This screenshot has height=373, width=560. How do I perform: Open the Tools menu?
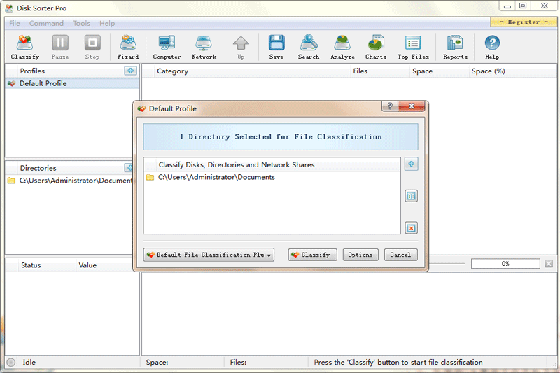pos(82,24)
